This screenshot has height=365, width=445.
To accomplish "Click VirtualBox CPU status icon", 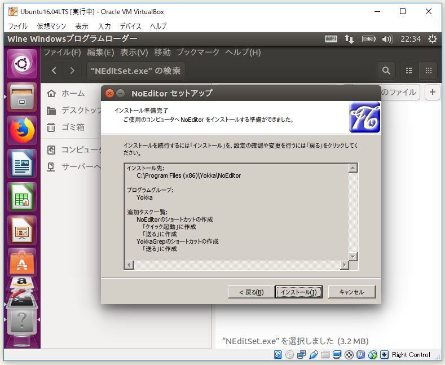I will pyautogui.click(x=360, y=354).
